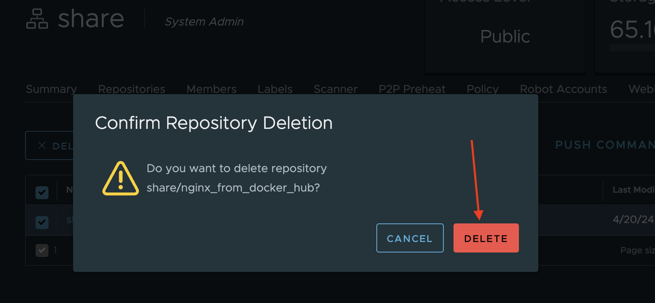Screen dimensions: 655x303
Task: Confirm deletion with red DELETE button
Action: coord(486,238)
